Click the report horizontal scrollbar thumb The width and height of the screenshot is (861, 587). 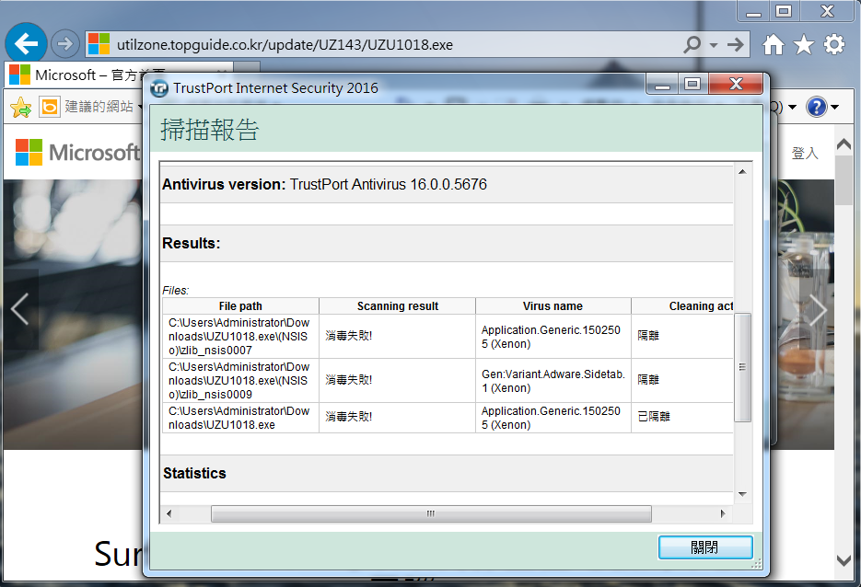coord(431,513)
